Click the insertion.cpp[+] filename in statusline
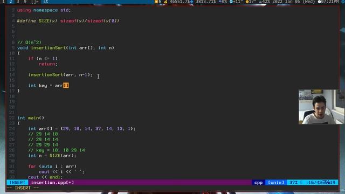Image resolution: width=345 pixels, height=194 pixels. point(52,183)
